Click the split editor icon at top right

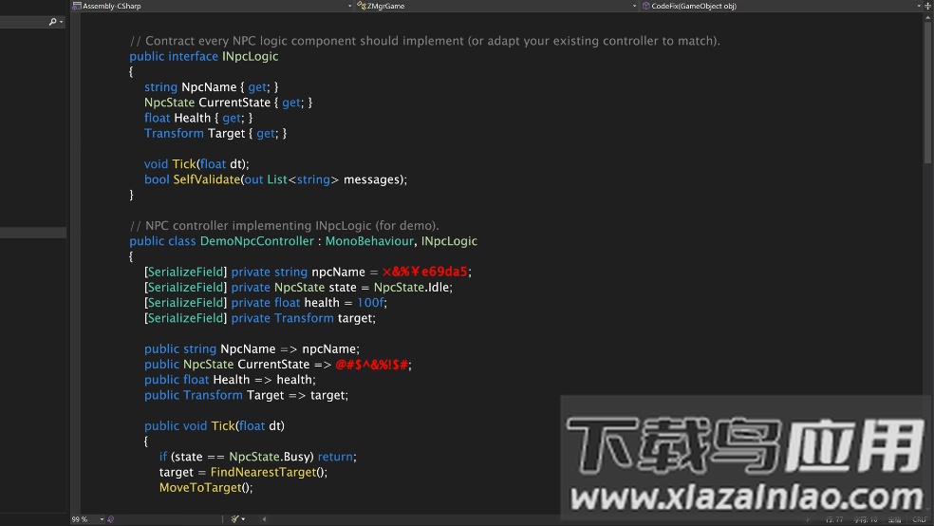coord(928,6)
